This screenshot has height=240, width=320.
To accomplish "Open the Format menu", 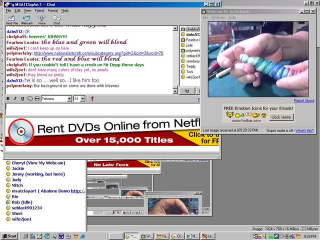I will coord(52,10).
